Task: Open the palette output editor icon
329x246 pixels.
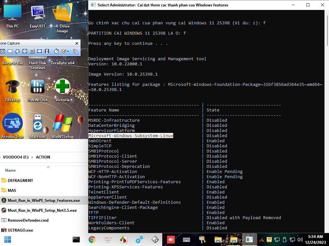Action: (x=64, y=51)
